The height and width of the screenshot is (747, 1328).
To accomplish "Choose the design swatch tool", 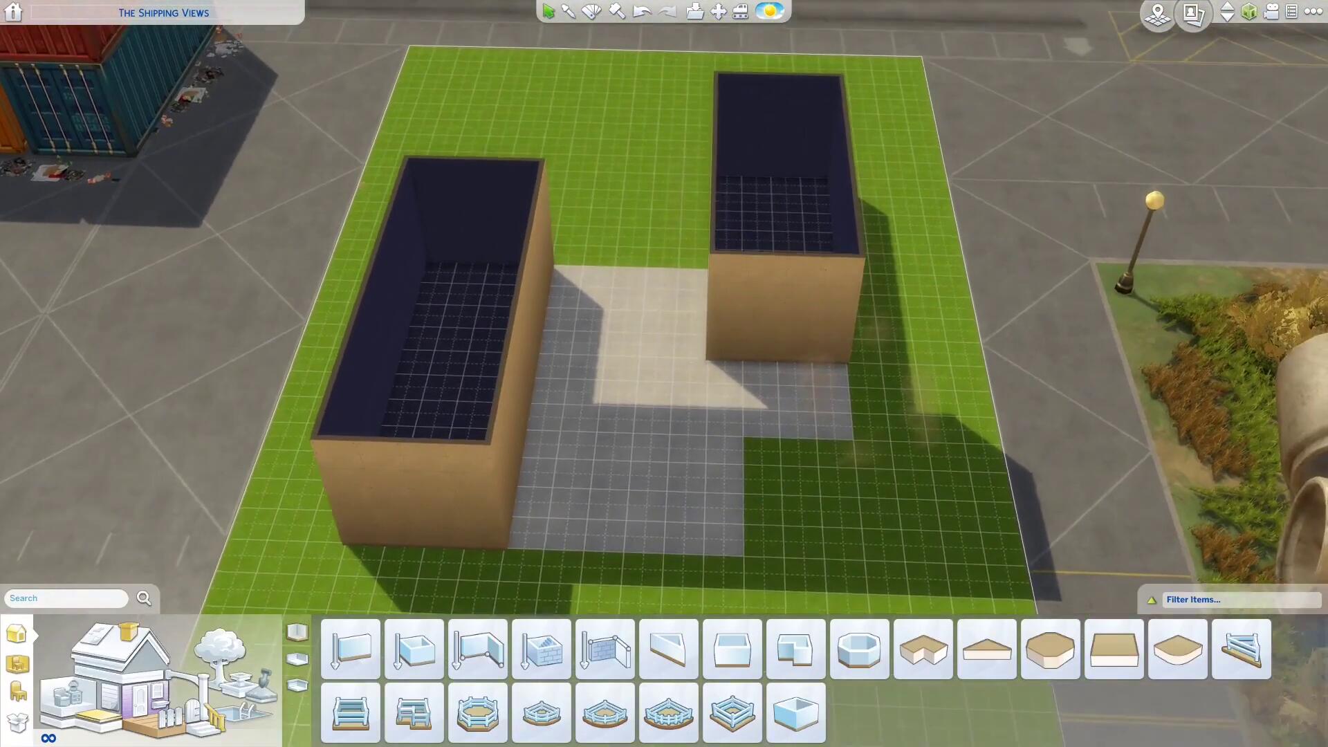I will pos(591,12).
